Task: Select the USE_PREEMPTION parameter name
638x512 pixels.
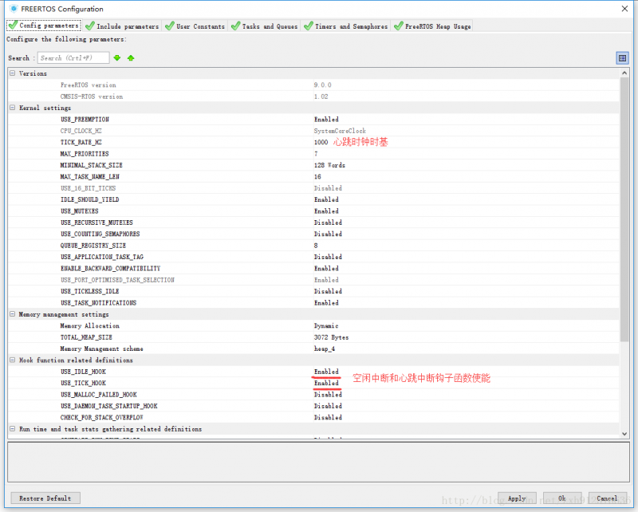Action: coord(85,120)
